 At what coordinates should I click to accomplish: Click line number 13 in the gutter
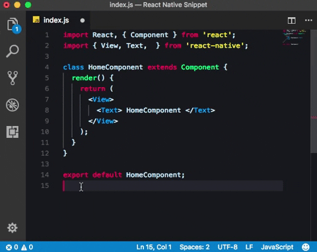click(45, 164)
